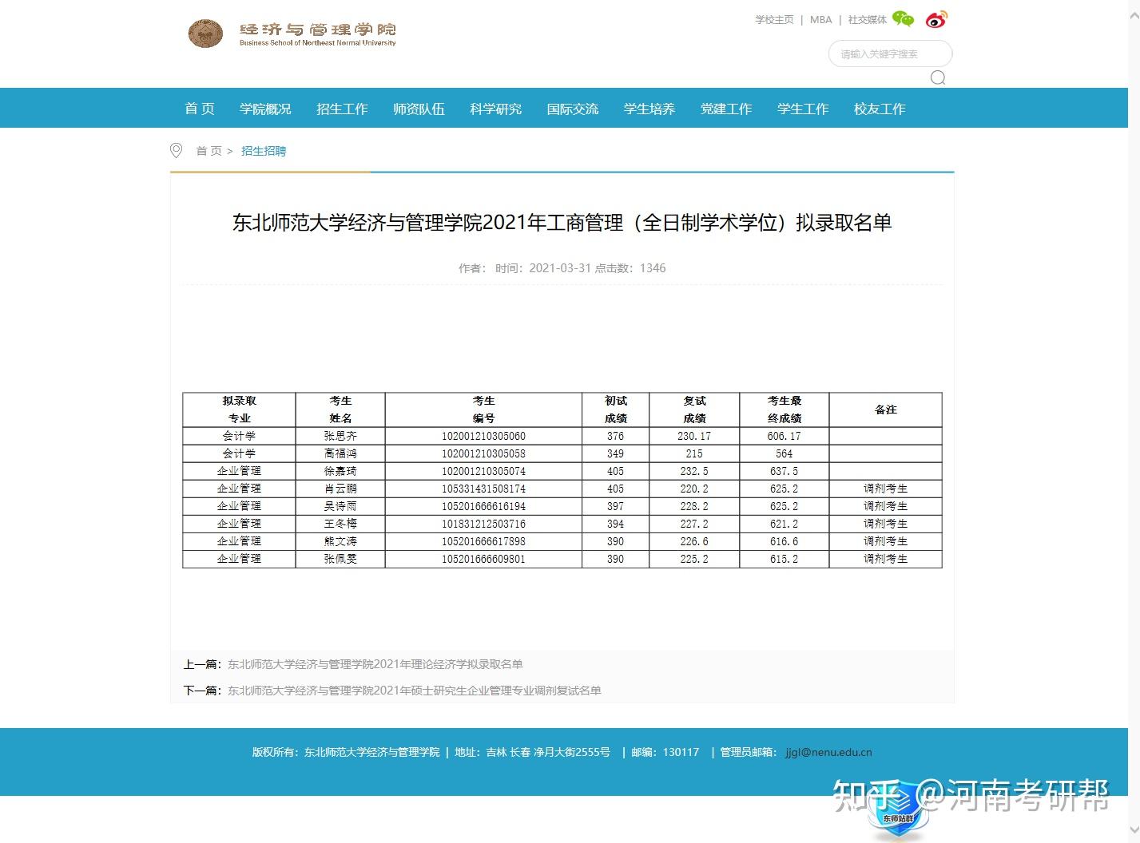Select the name cell 肖云鹏
Viewport: 1140px width, 843px height.
point(340,489)
